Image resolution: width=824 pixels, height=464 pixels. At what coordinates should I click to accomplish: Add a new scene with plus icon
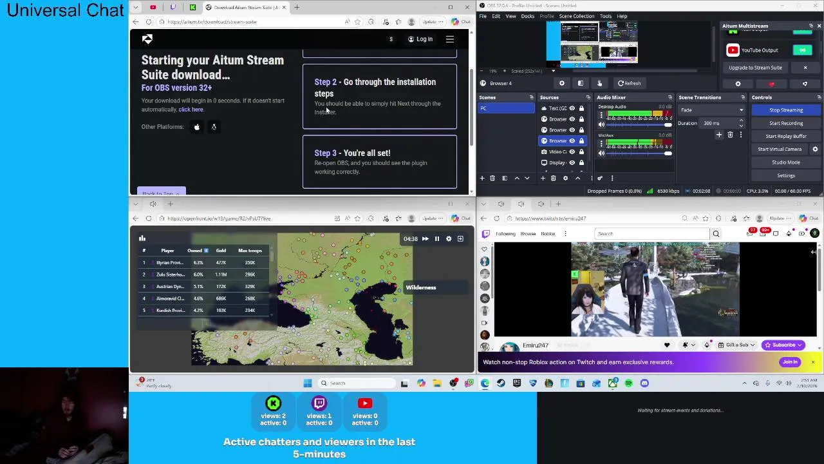[x=482, y=179]
